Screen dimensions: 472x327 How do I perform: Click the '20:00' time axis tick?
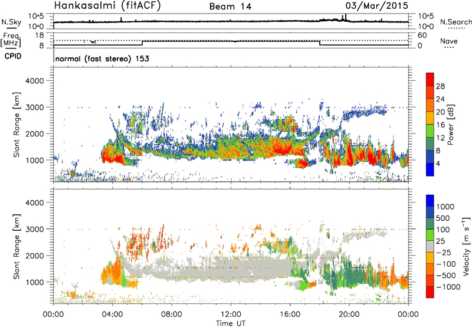pyautogui.click(x=349, y=315)
